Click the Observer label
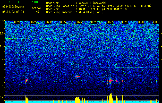This screenshot has width=162, height=103. pyautogui.click(x=52, y=3)
